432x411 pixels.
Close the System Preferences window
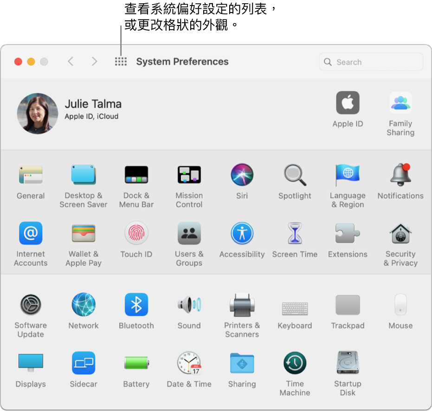click(x=18, y=62)
